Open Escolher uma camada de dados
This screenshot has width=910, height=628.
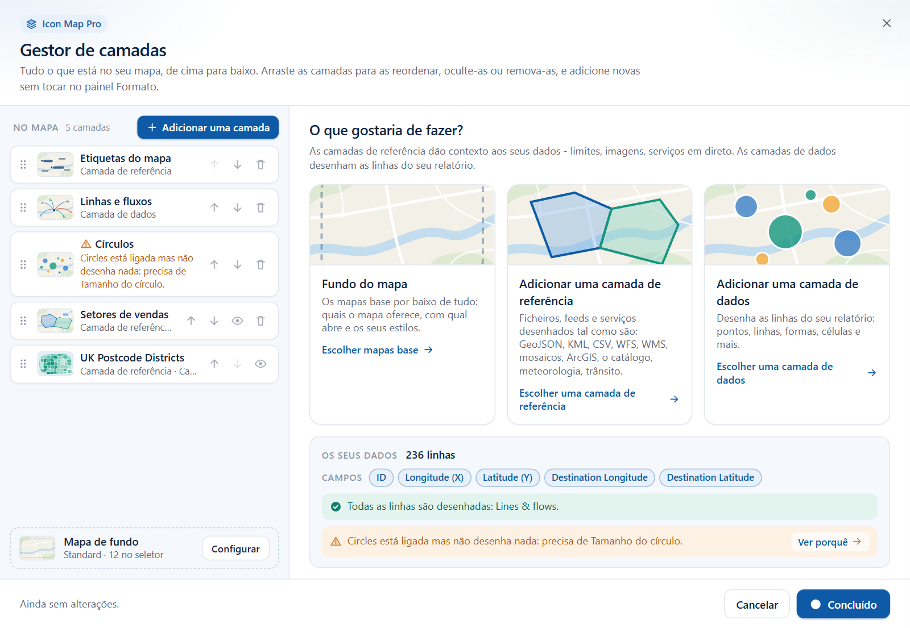796,373
